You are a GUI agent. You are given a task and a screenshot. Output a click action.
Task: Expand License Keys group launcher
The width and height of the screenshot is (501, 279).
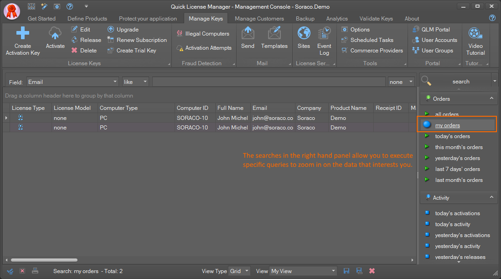tap(169, 64)
